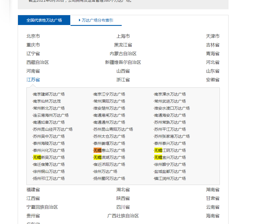This screenshot has width=260, height=224.
Task: Visit the 常州武进万达广场 page
Action: click(170, 101)
